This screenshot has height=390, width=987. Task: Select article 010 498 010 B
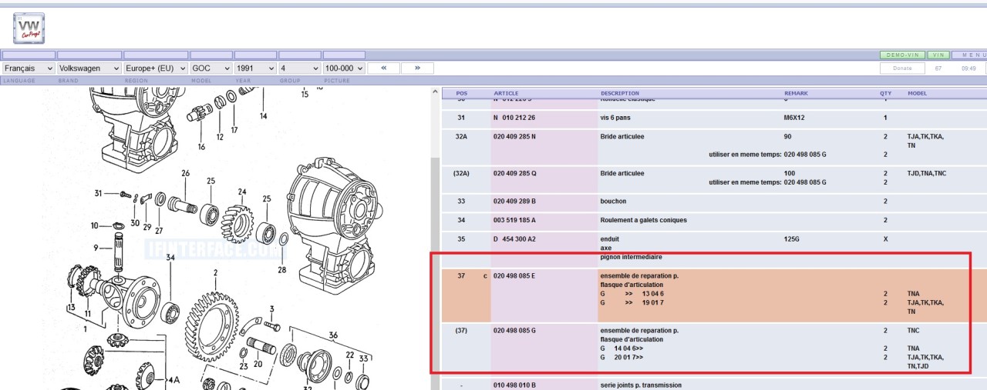(514, 385)
